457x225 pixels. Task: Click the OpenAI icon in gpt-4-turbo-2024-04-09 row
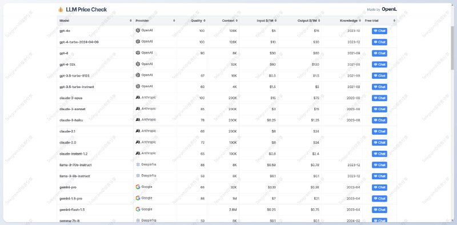point(138,42)
